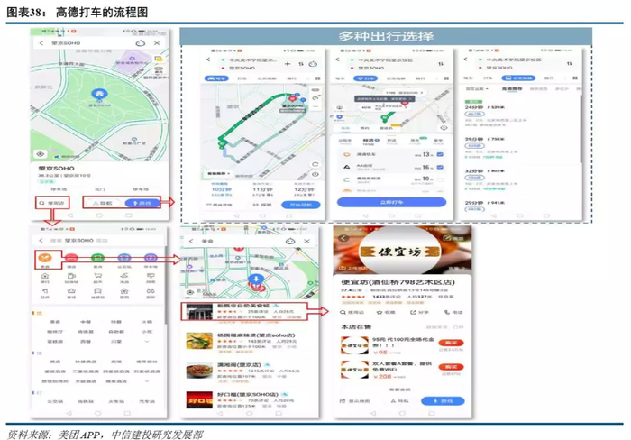This screenshot has height=440, width=631.
Task: Select the 高德推荐 sort tab on transit screen
Action: (x=511, y=88)
